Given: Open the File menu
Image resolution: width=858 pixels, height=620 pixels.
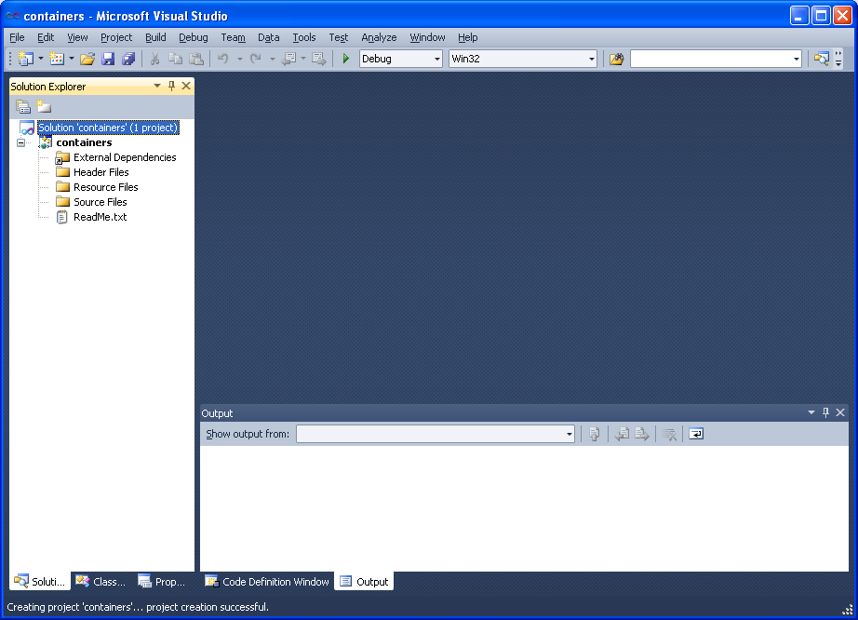Looking at the screenshot, I should [17, 37].
